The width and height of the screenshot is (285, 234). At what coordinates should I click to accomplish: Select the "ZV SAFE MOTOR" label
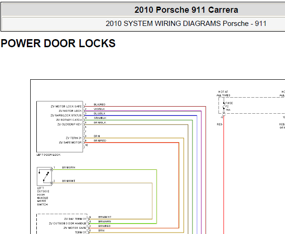[x=70, y=142]
